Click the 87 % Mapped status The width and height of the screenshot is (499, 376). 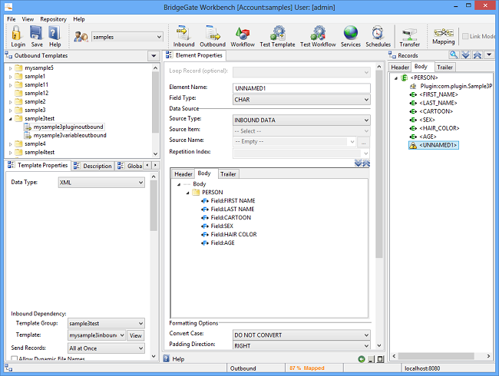point(307,368)
